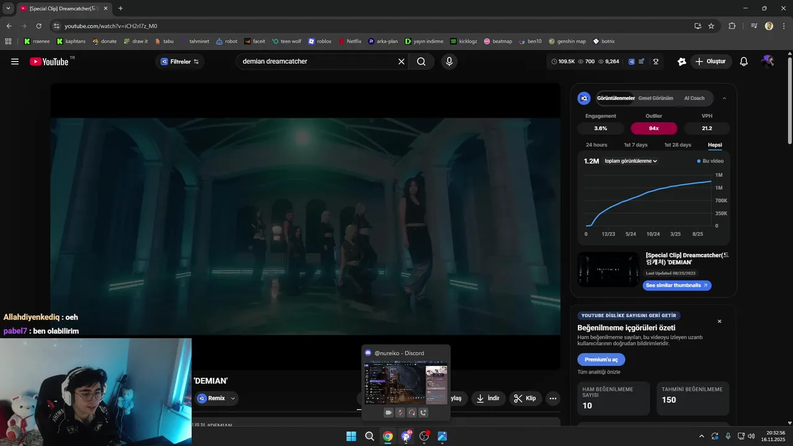Open the genshin map bookmark
This screenshot has height=446, width=793.
(567, 42)
